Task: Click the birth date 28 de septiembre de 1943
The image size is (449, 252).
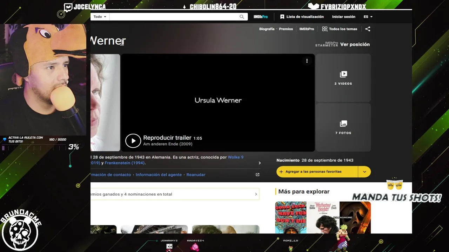Action: (327, 160)
